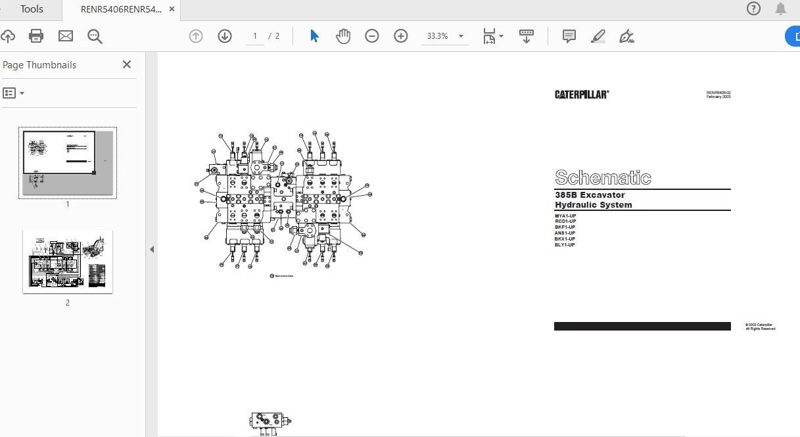The image size is (800, 437).
Task: Click the blue button at the toolbar's right end
Action: click(793, 36)
